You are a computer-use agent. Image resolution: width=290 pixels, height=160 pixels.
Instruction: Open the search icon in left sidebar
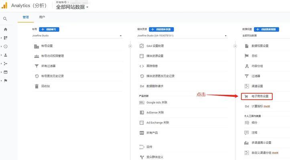click(x=5, y=19)
